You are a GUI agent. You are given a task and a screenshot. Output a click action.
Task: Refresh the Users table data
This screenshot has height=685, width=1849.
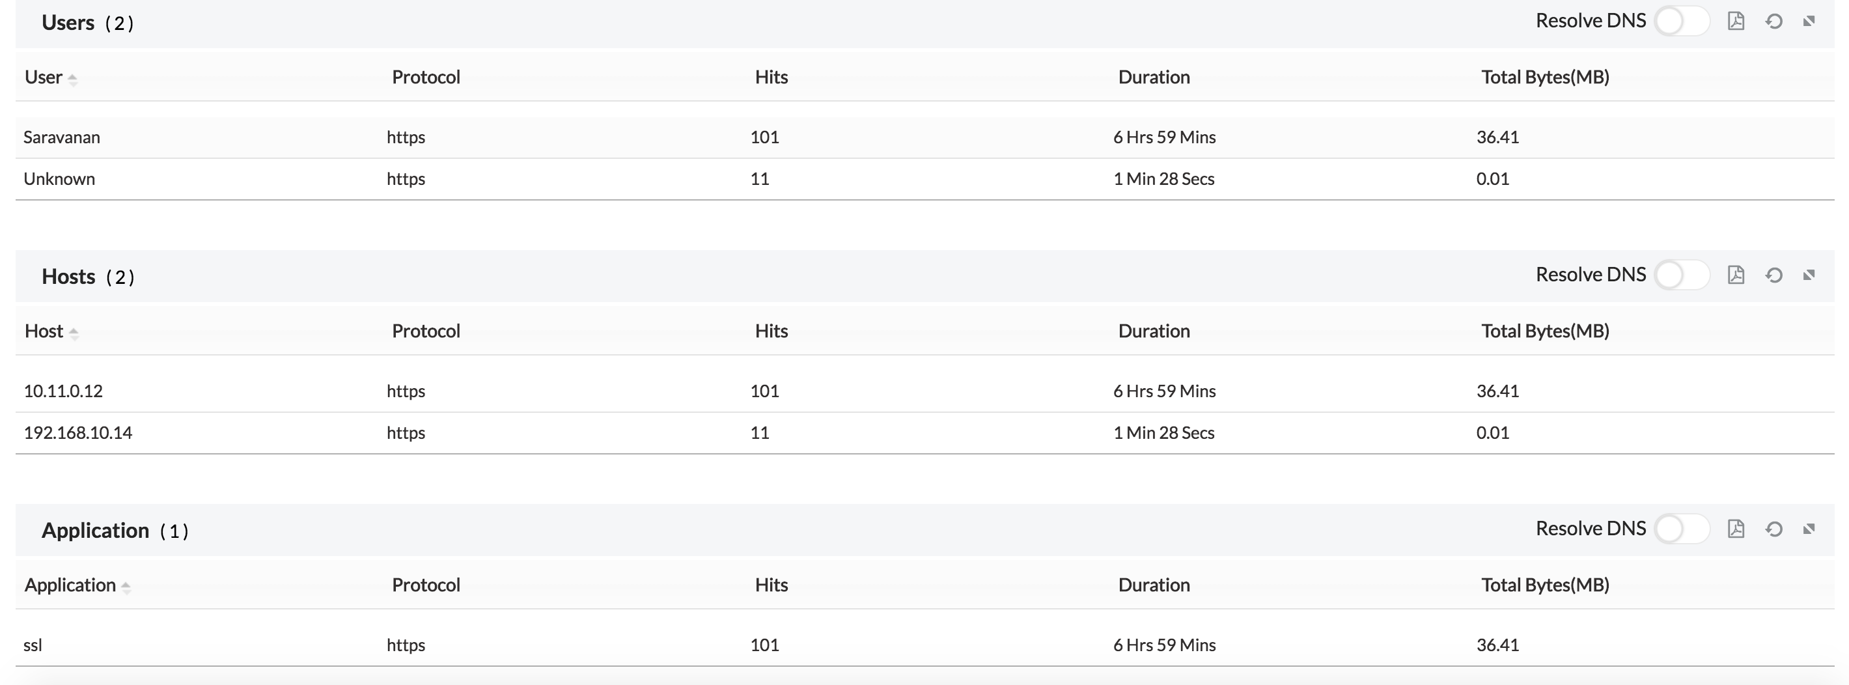coord(1774,21)
